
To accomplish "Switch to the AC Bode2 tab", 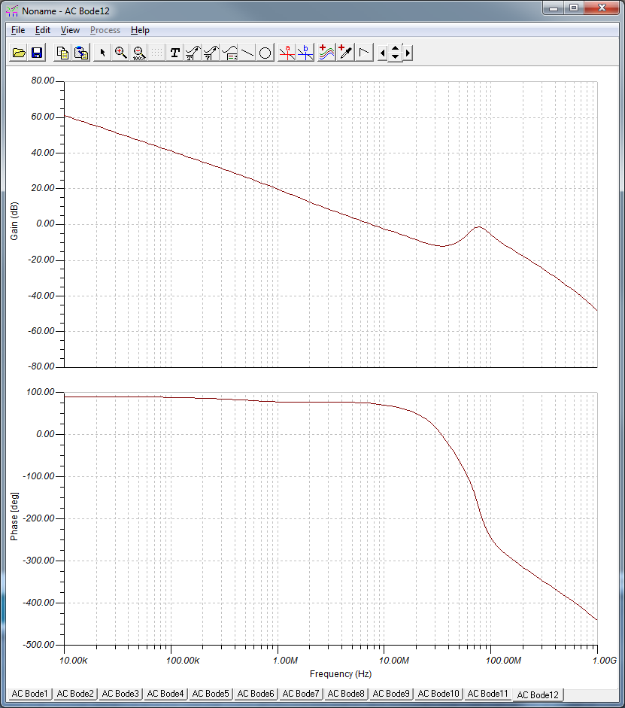I will click(75, 694).
